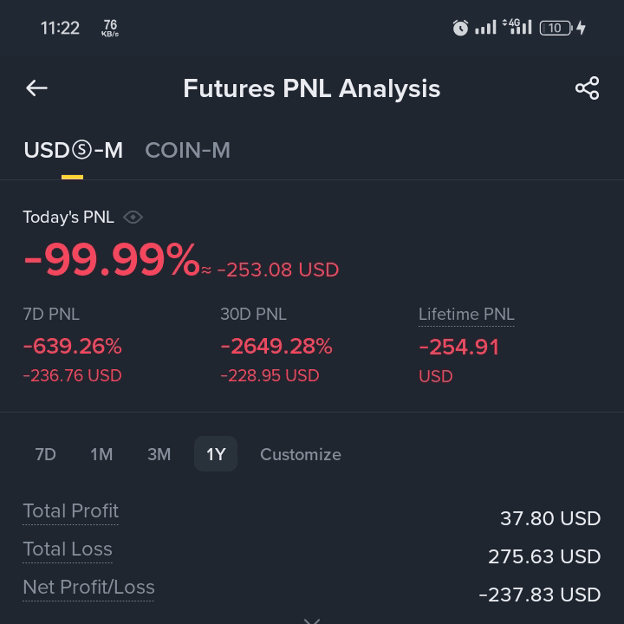Tap the 4G signal strength icon
This screenshot has width=624, height=624.
[517, 27]
